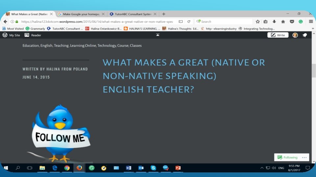This screenshot has width=316, height=177.
Task: Open network status tray icon
Action: pos(268,168)
